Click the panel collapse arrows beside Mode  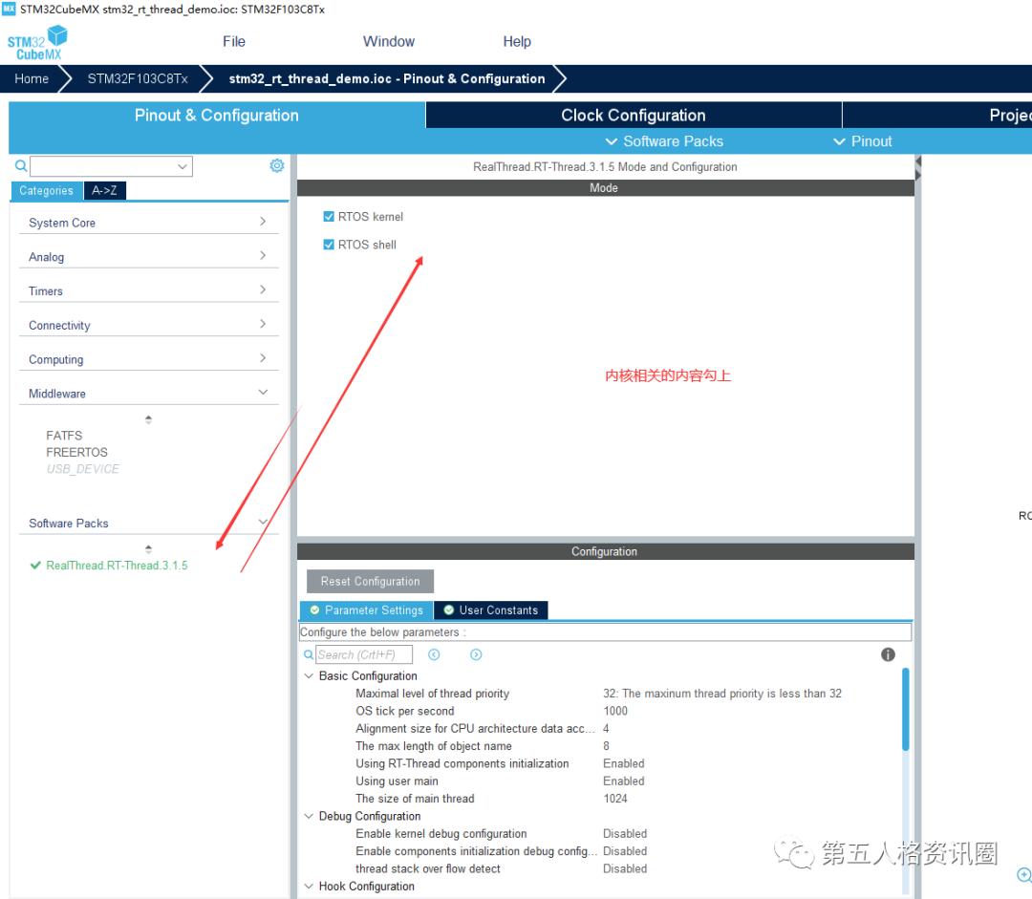[x=918, y=168]
